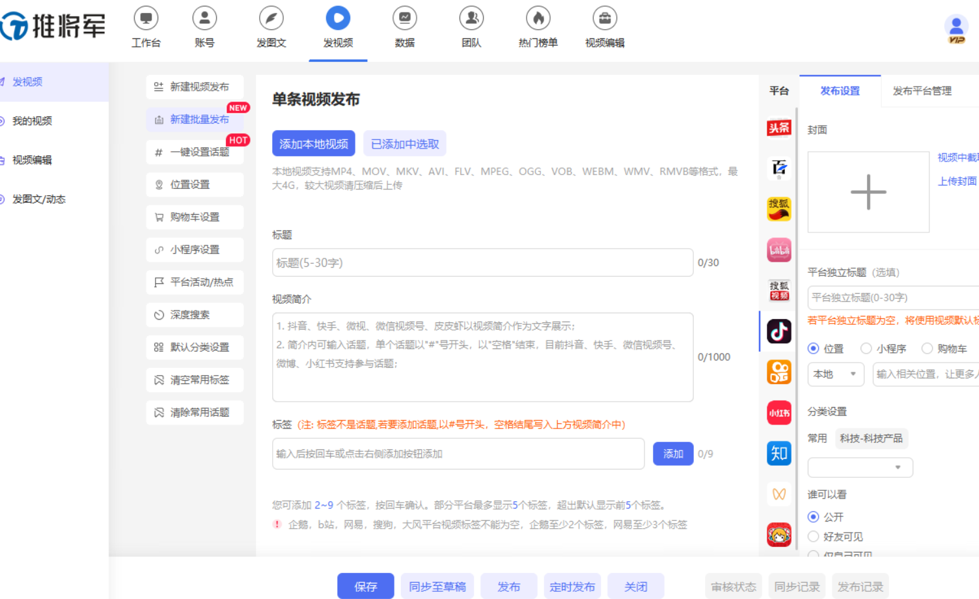The image size is (979, 599).
Task: Select the 发视频 video publish icon
Action: (x=338, y=18)
